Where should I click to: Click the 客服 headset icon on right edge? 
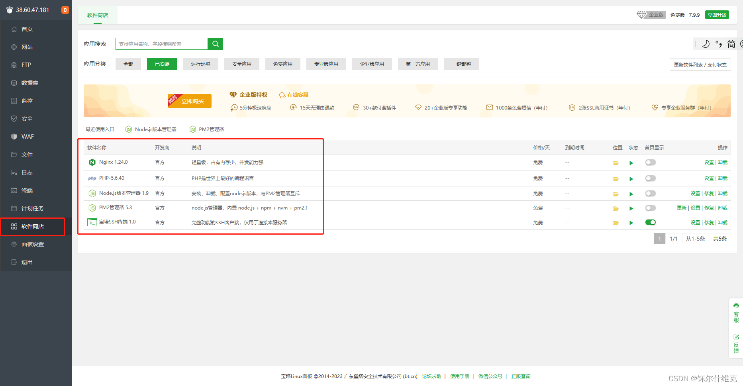point(736,306)
